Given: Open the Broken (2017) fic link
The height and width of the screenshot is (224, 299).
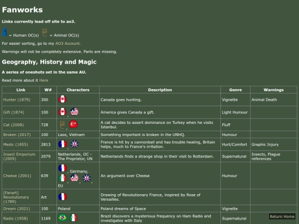Looking at the screenshot, I should click(17, 134).
